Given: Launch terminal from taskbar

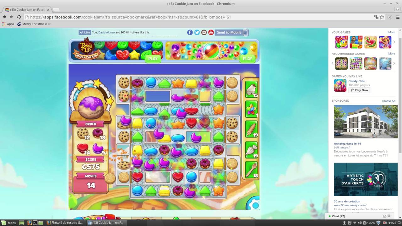Looking at the screenshot, I should pos(35,223).
